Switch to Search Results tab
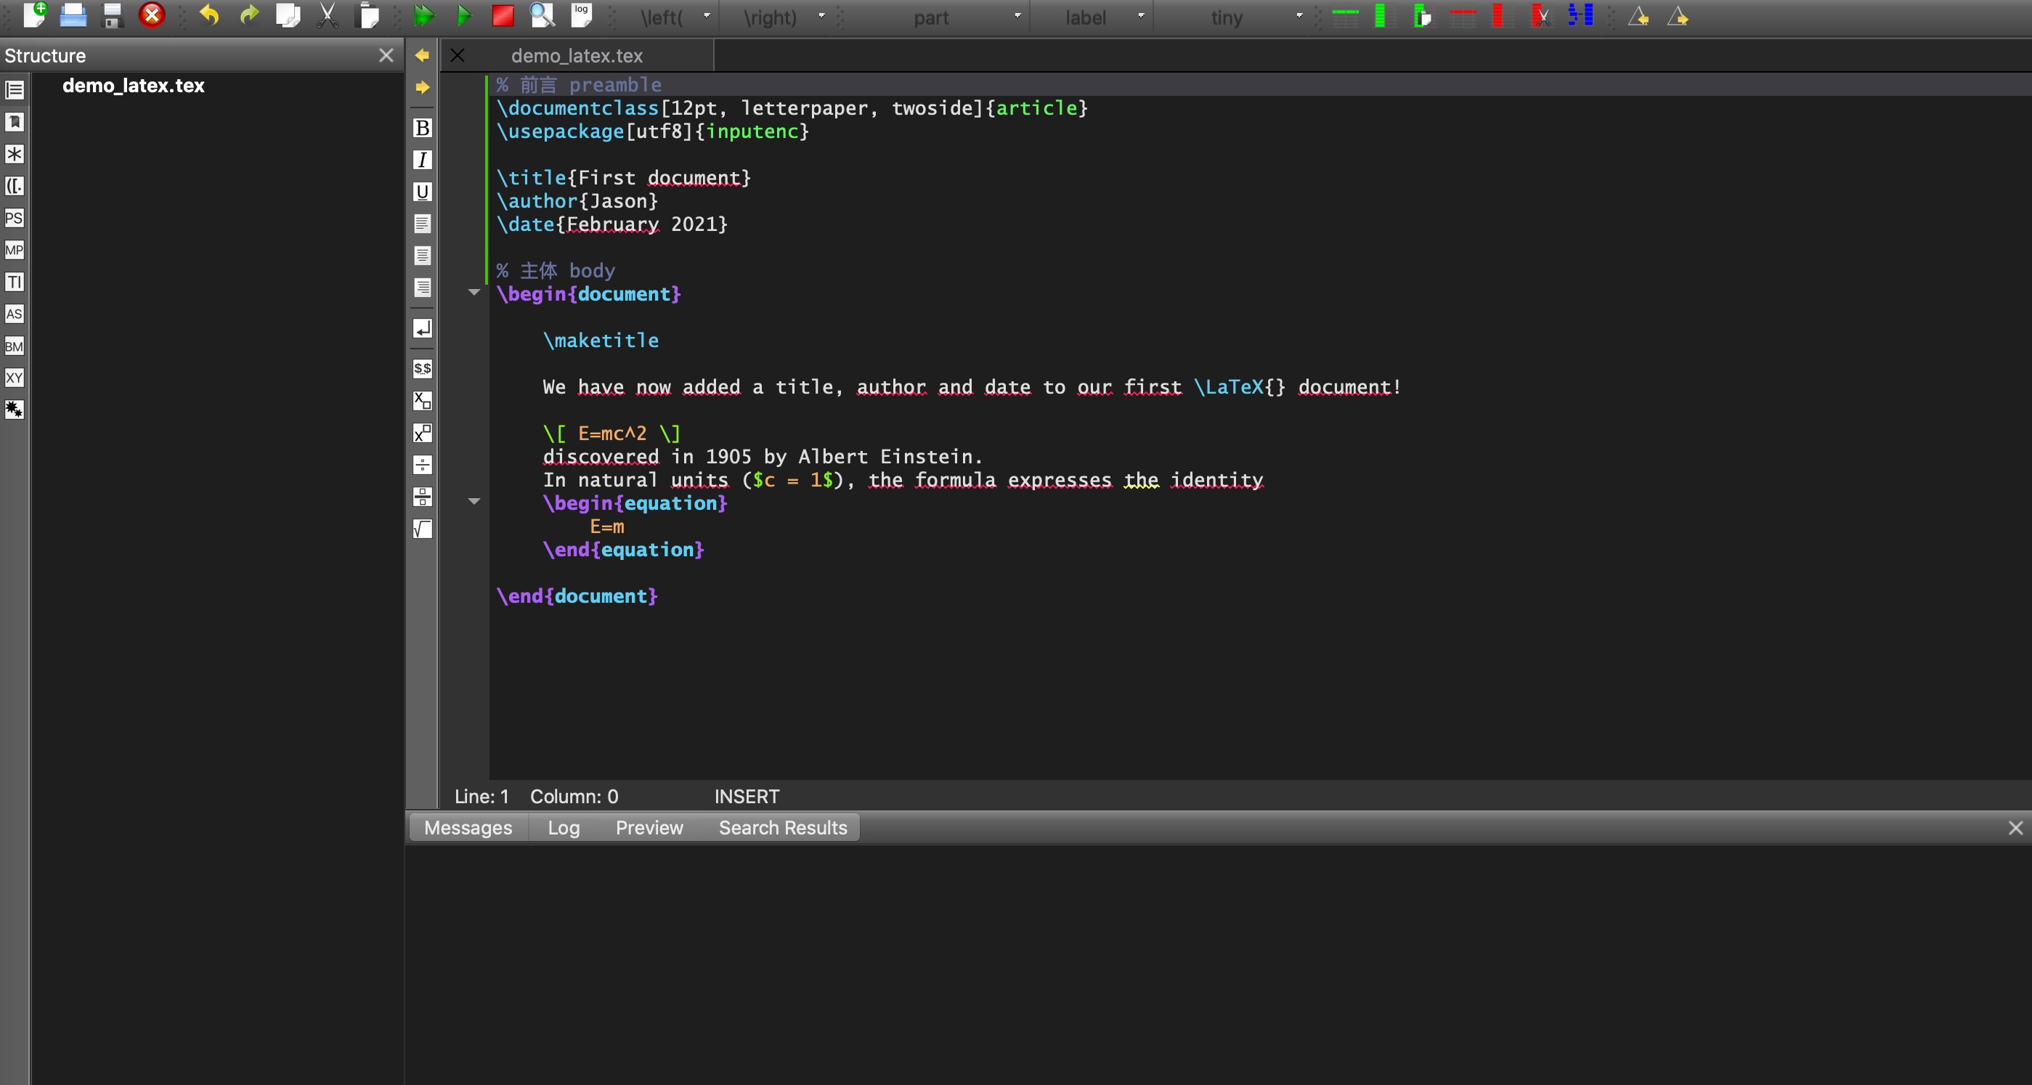2032x1085 pixels. 782,828
